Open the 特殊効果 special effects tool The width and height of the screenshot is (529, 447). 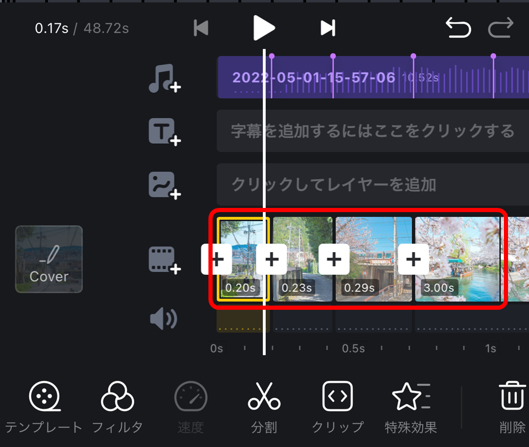click(x=410, y=407)
